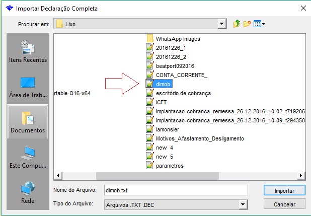Select Documentos in the sidebar
The image size is (311, 216).
click(28, 122)
